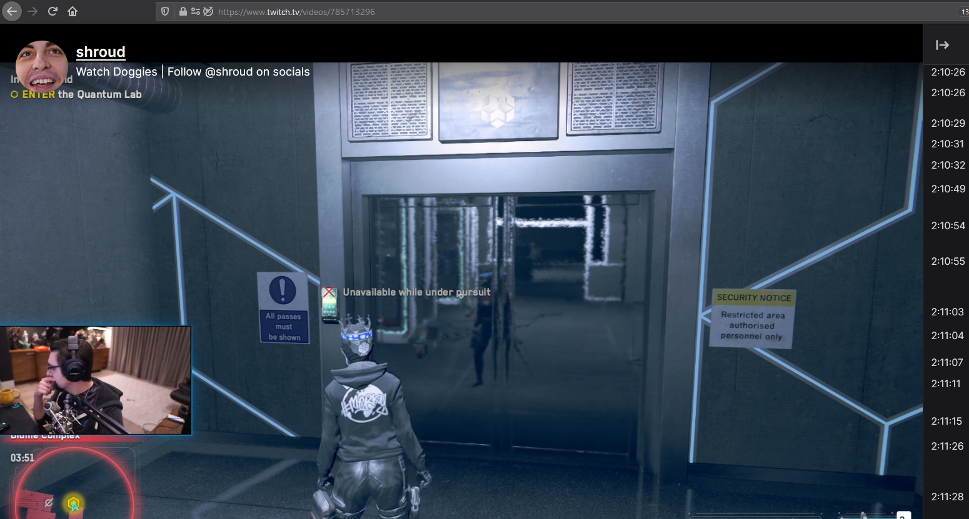The image size is (969, 519).
Task: Select chat timestamp 2:11:11
Action: (945, 383)
